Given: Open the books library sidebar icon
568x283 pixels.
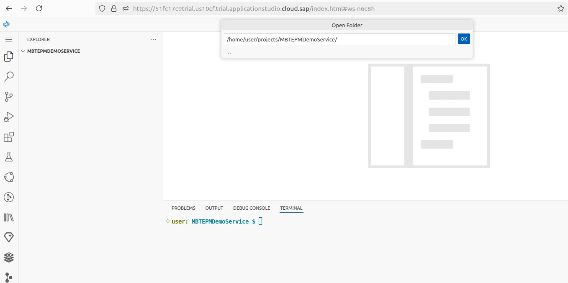Looking at the screenshot, I should click(9, 217).
